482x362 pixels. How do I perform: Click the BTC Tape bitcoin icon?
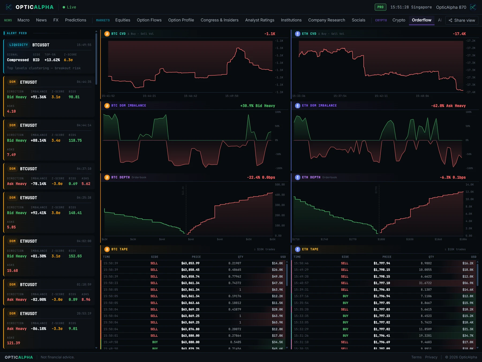pyautogui.click(x=107, y=249)
